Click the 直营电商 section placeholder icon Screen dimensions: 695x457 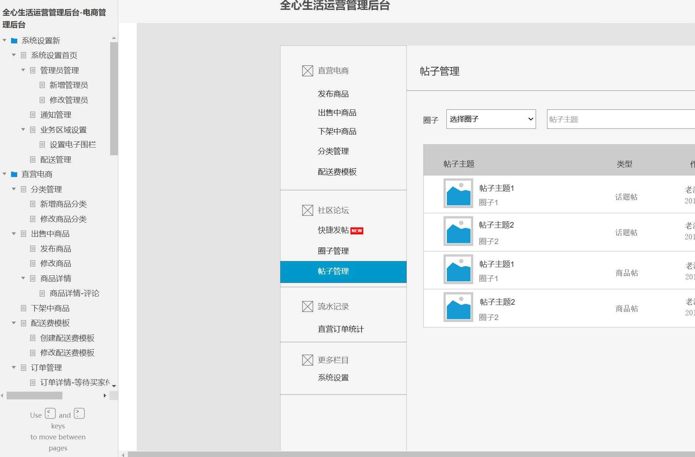click(307, 70)
